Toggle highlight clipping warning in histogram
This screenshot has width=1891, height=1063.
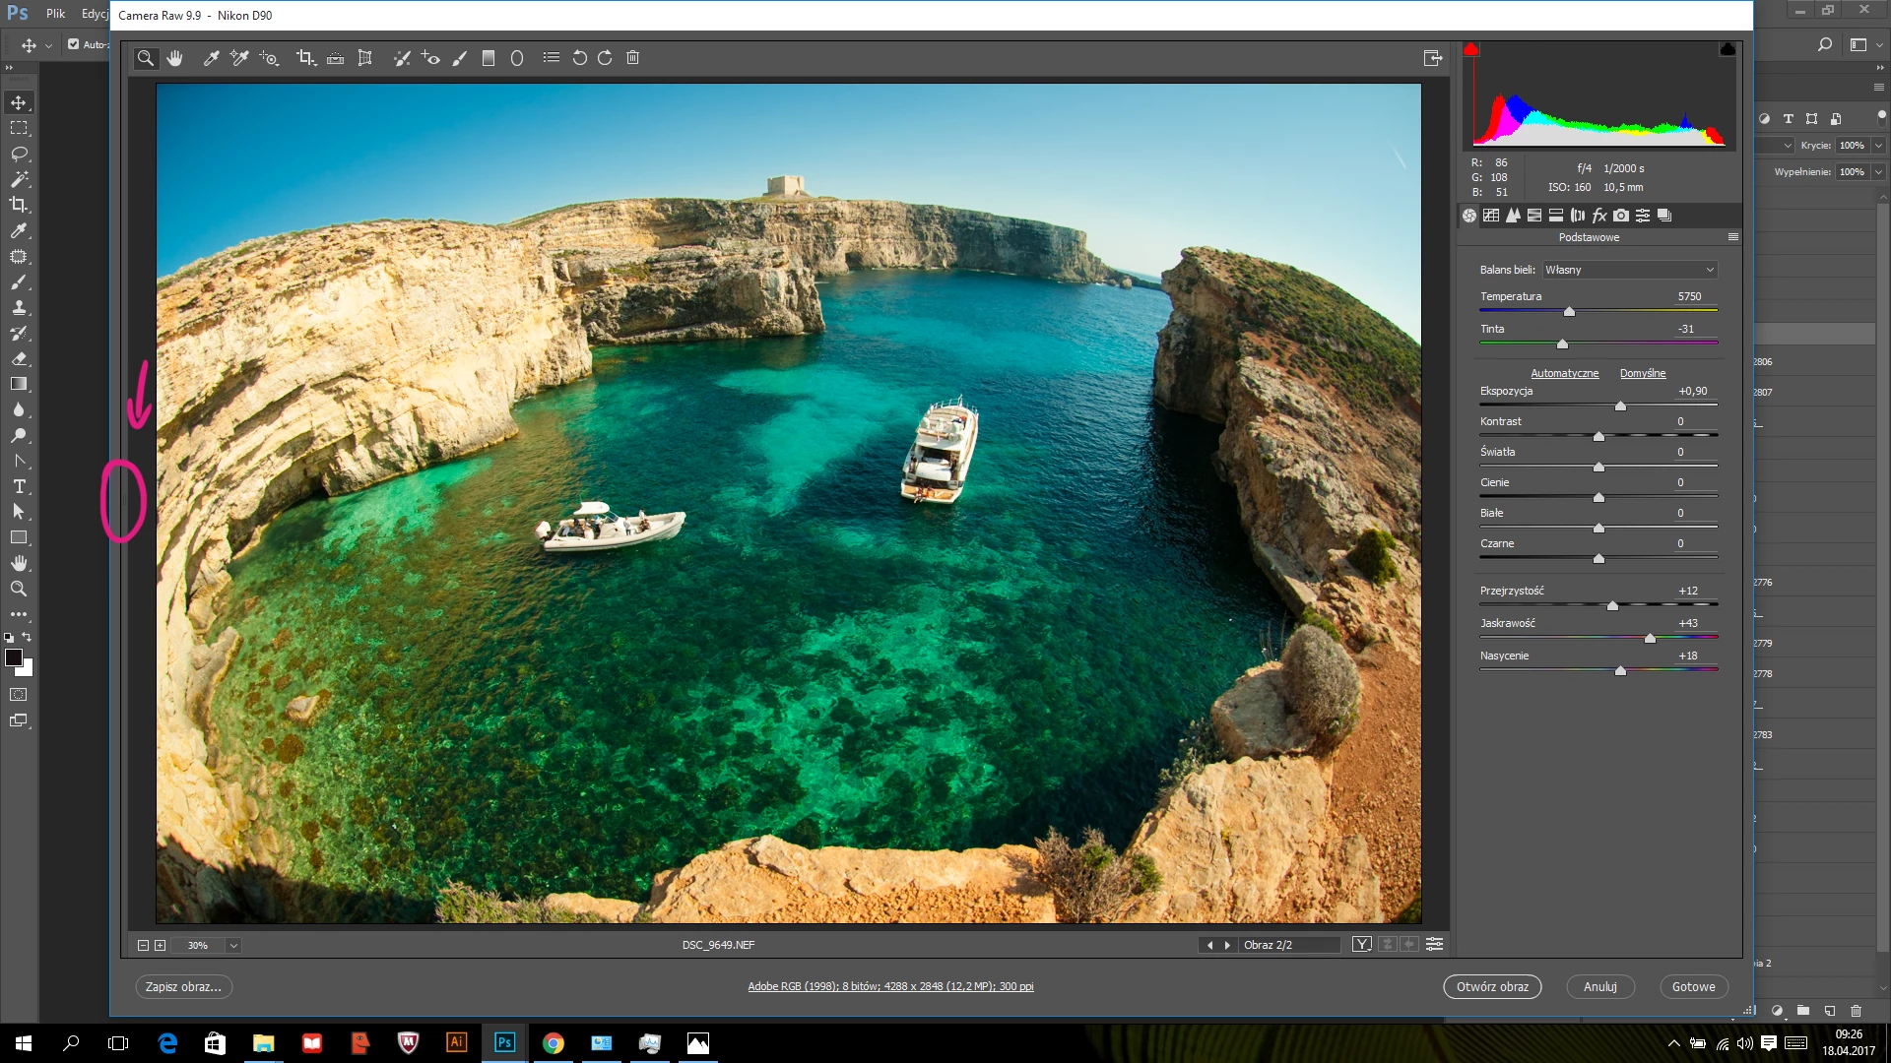click(1728, 50)
